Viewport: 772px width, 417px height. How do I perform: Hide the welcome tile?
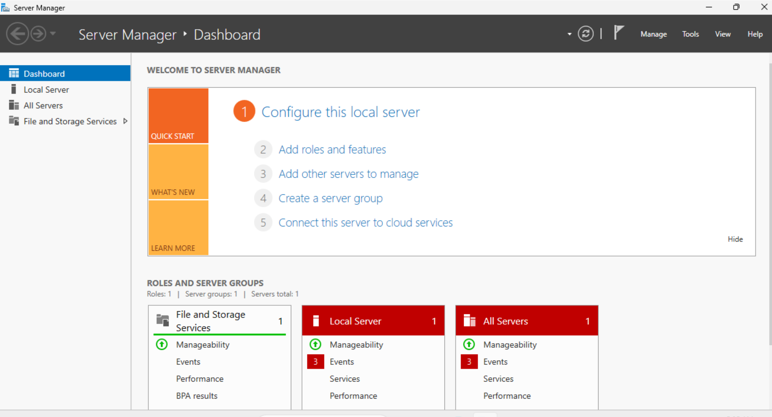[735, 239]
